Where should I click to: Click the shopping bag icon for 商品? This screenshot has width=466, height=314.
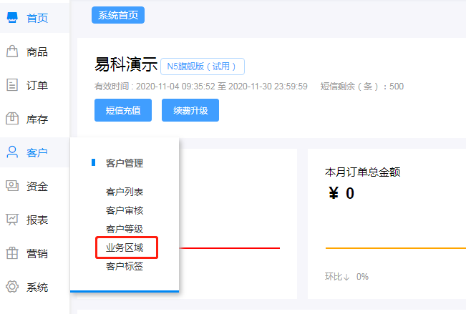[12, 51]
